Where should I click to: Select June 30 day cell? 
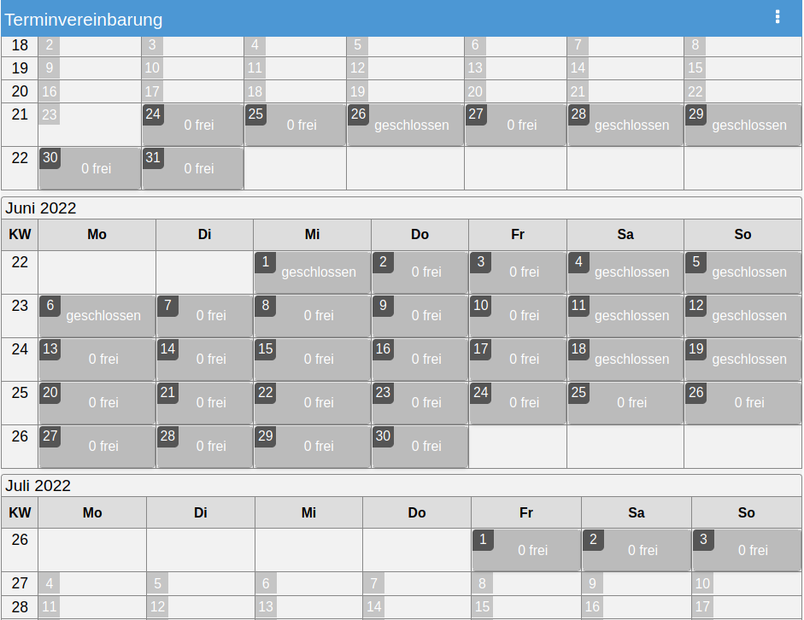click(420, 447)
